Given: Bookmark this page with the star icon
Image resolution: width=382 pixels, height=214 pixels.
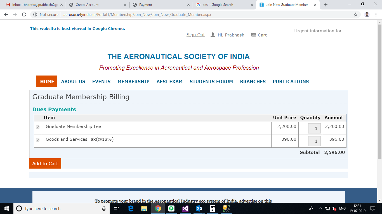Looking at the screenshot, I should click(x=356, y=14).
